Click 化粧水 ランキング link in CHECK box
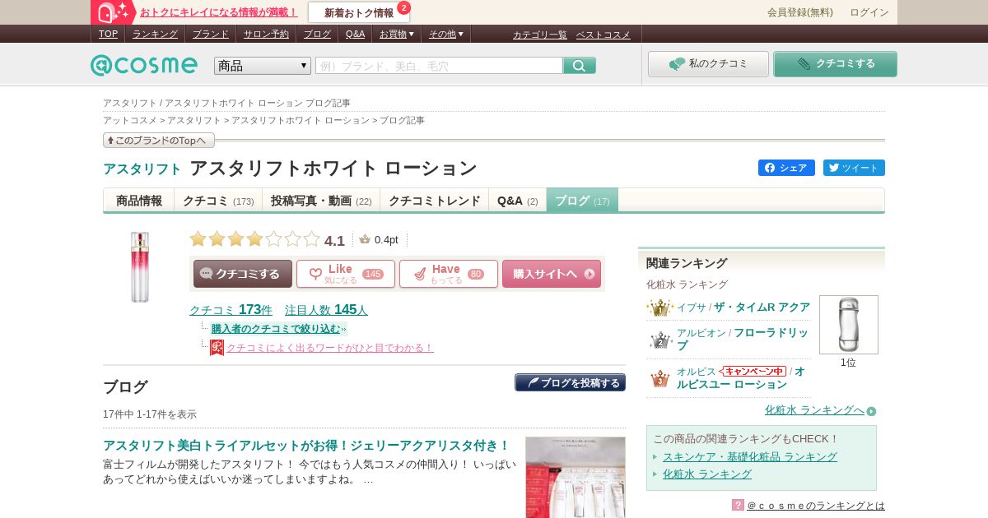The width and height of the screenshot is (988, 518). point(707,474)
